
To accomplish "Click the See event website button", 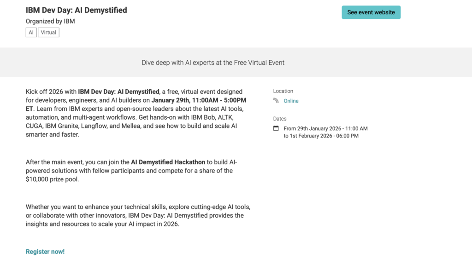I will click(x=371, y=12).
